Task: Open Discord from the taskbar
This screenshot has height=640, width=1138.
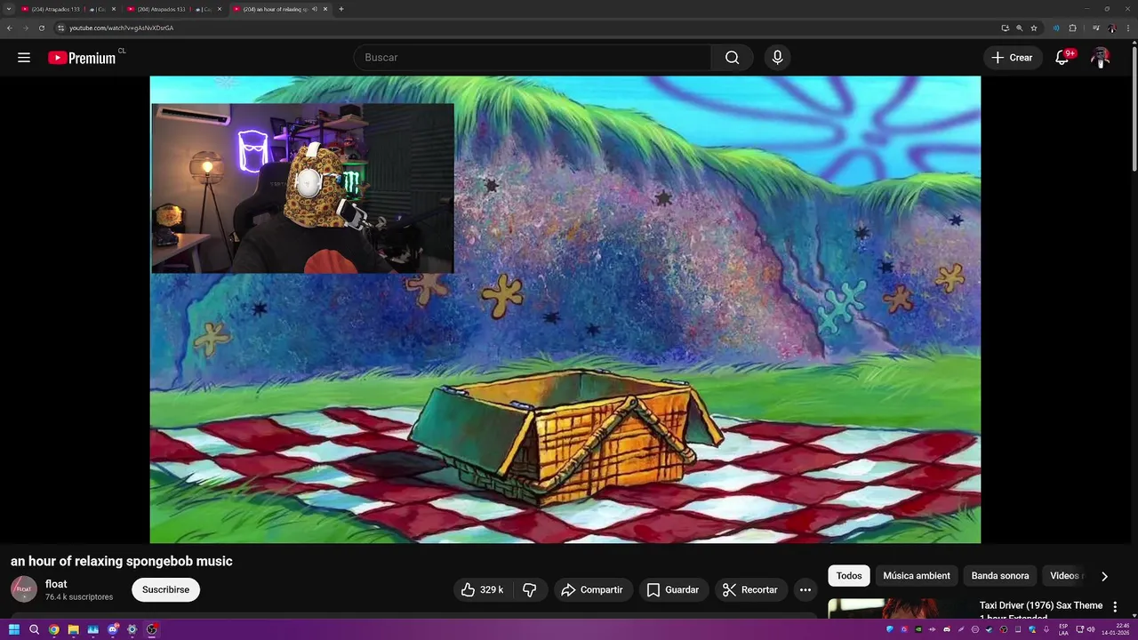Action: [113, 629]
